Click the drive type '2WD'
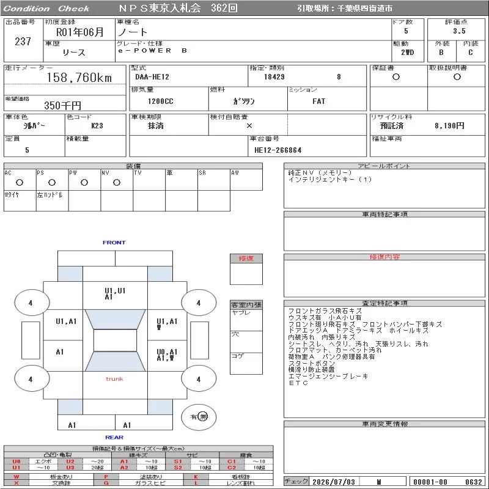Viewport: 489px width, 489px height. pyautogui.click(x=407, y=53)
